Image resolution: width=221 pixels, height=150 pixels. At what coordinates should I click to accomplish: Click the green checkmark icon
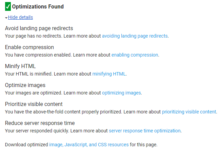pyautogui.click(x=8, y=6)
